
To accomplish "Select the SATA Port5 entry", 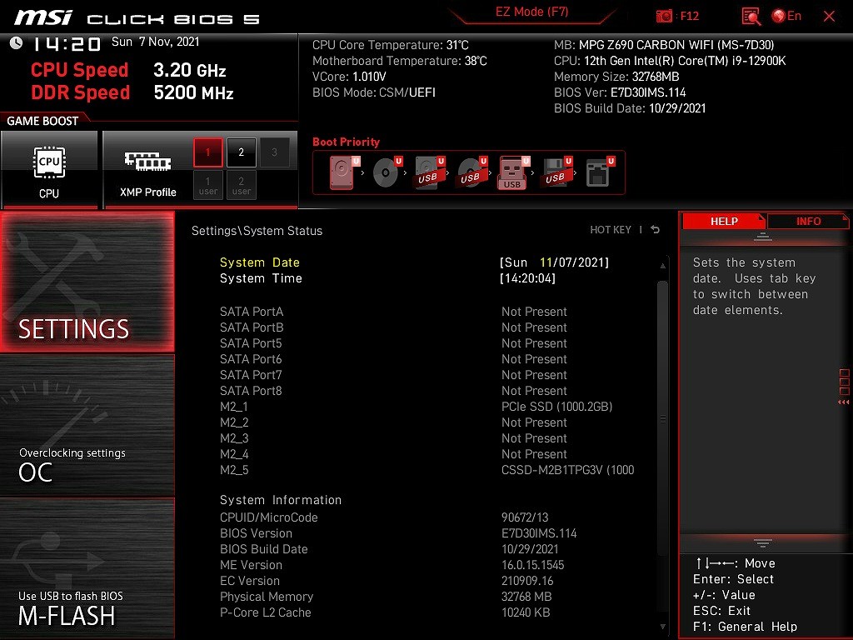I will pos(393,342).
